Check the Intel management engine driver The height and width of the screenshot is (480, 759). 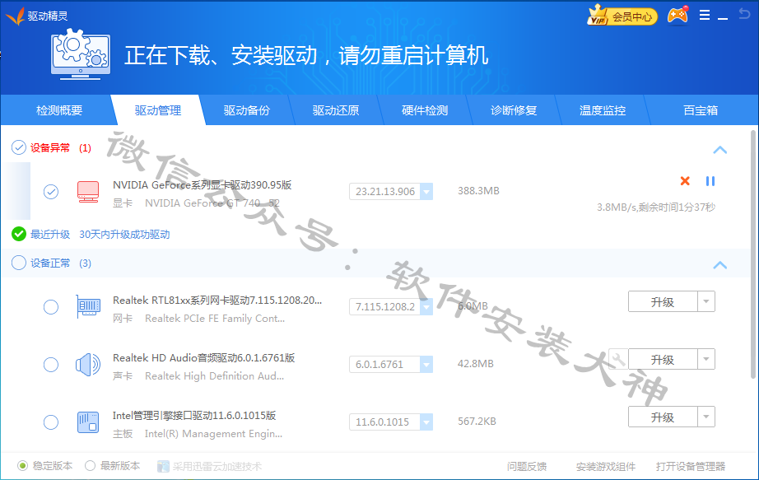point(51,422)
